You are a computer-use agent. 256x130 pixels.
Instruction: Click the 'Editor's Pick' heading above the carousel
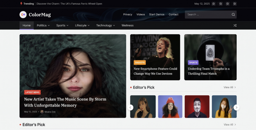click(144, 88)
